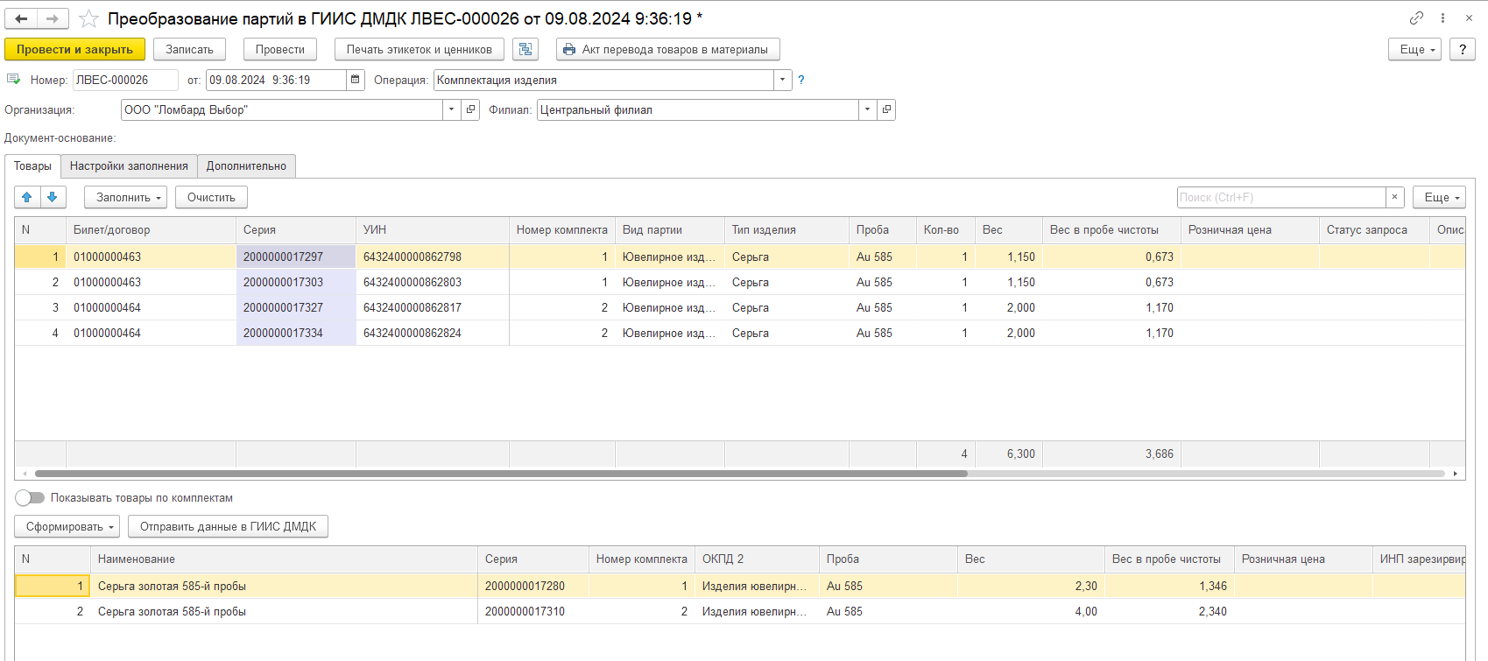
Task: Add document to favorites with the star icon
Action: click(x=88, y=18)
